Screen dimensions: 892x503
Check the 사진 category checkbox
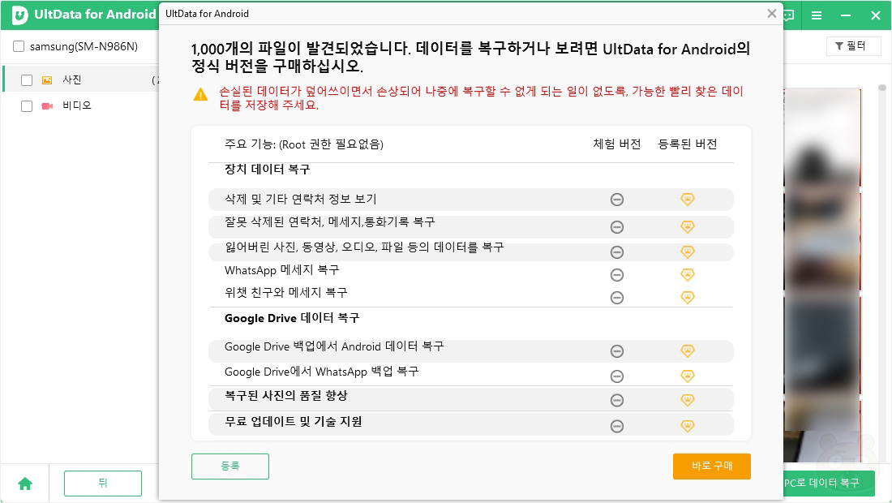tap(27, 80)
